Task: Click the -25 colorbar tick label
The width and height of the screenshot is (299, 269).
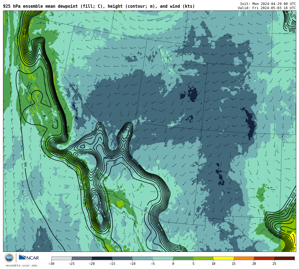Action: point(72,264)
